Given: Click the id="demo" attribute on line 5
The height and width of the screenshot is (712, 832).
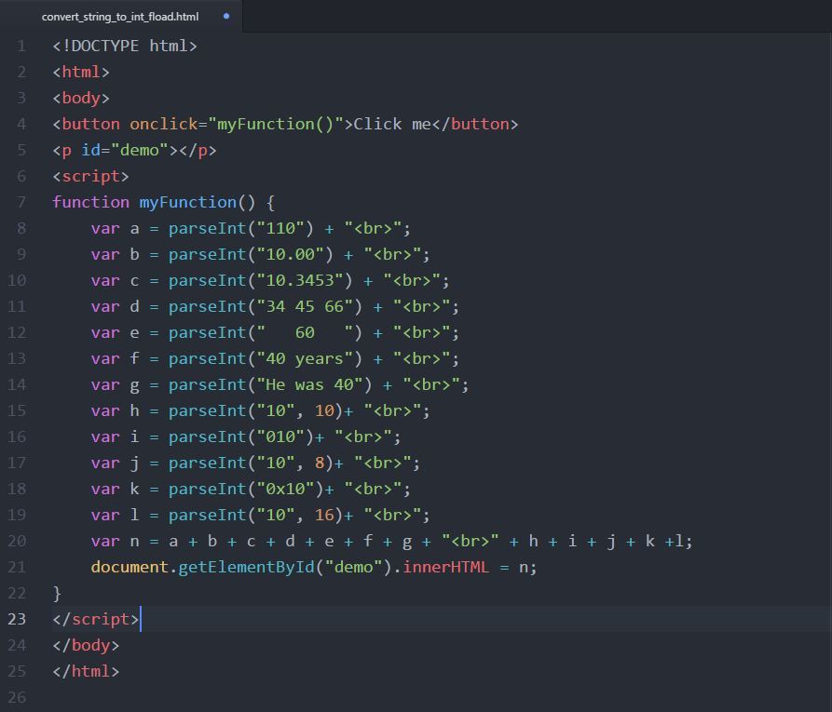Looking at the screenshot, I should [125, 150].
